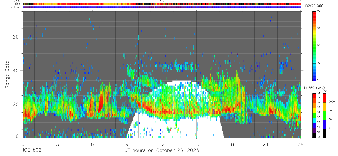Image resolution: width=338 pixels, height=156 pixels.
Task: Click the '9' hour x-axis label
Action: [127, 144]
